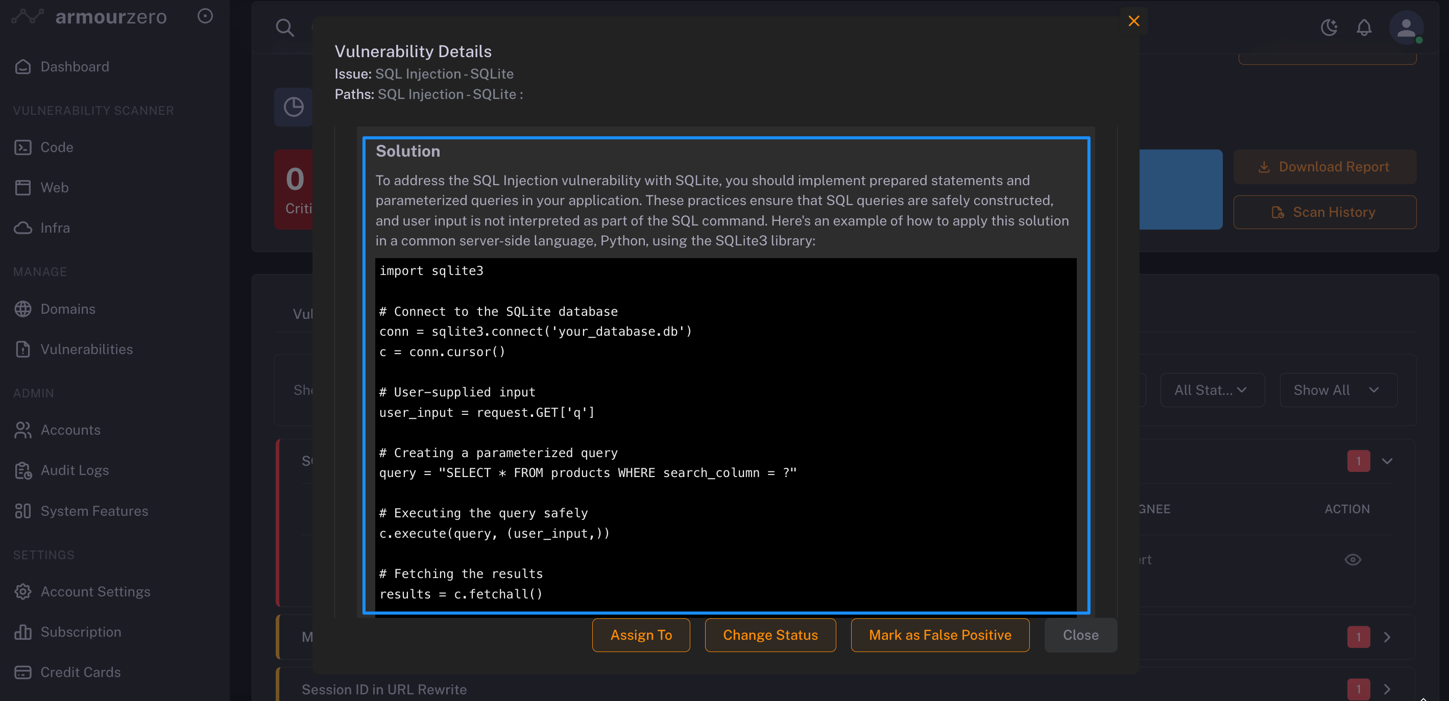Collapse the first vulnerability group chevron
The width and height of the screenshot is (1449, 701).
tap(1387, 461)
